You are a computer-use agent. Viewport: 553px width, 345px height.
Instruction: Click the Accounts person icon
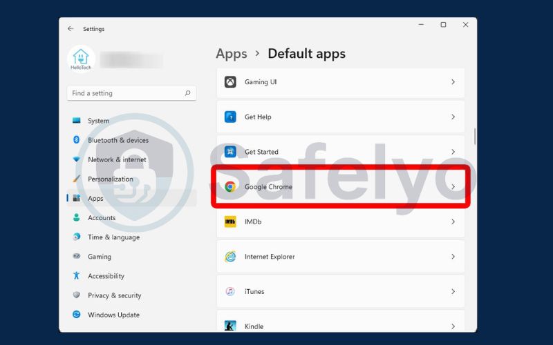coord(77,217)
